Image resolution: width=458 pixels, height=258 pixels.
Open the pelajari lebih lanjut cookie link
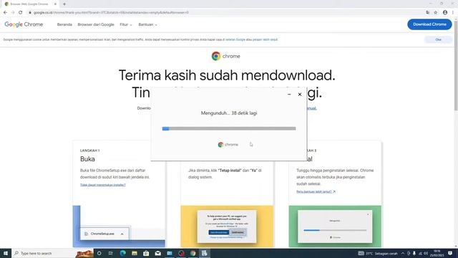click(265, 39)
